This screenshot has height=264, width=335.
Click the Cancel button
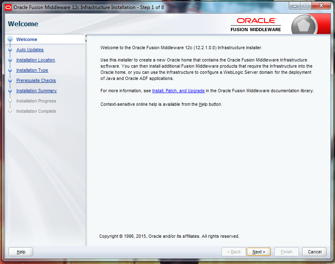click(314, 252)
